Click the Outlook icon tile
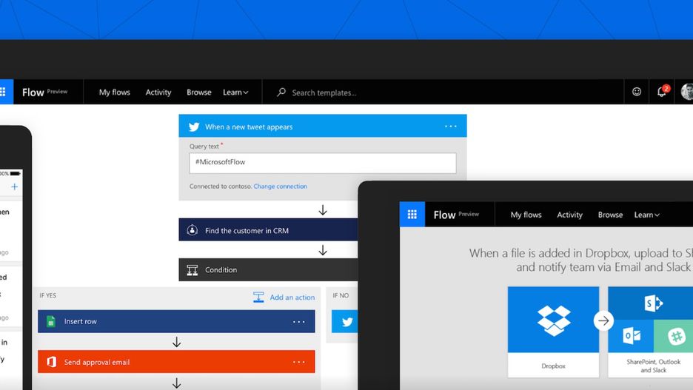This screenshot has width=693, height=390. pos(631,336)
